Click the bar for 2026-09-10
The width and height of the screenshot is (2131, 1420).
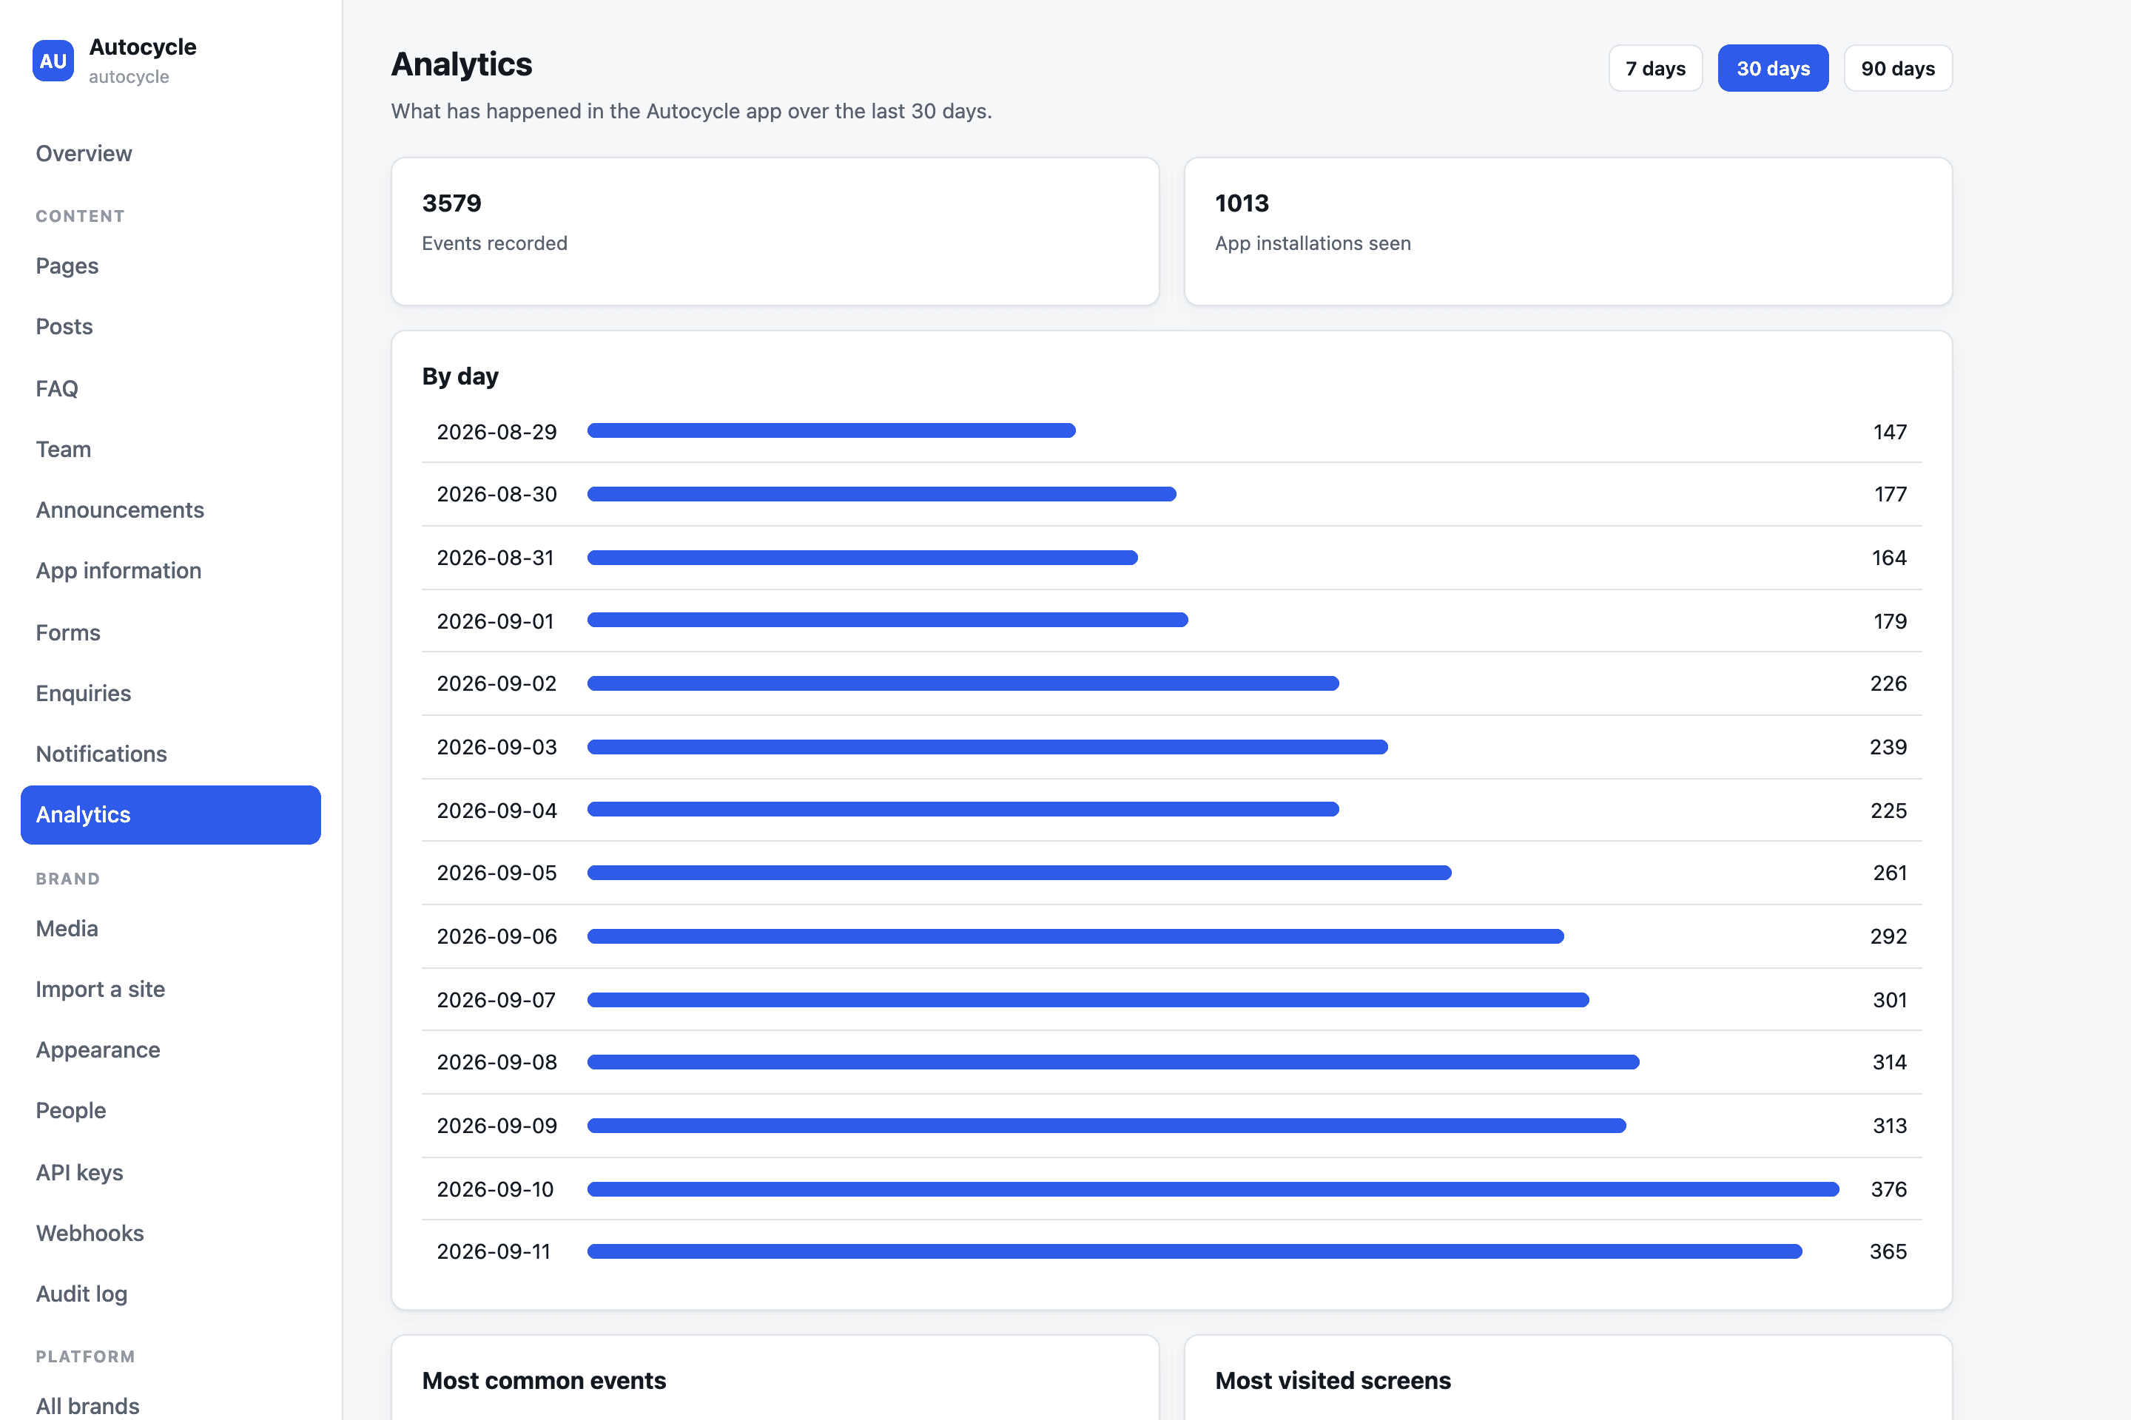pos(1213,1189)
